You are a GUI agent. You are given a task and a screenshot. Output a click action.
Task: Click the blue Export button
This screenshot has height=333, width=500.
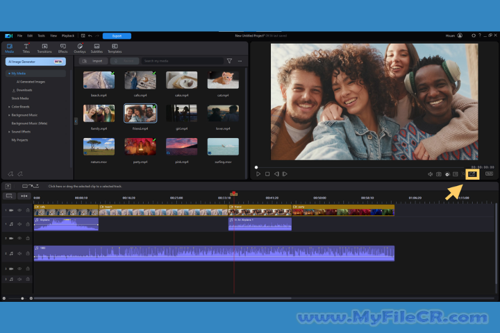(117, 35)
